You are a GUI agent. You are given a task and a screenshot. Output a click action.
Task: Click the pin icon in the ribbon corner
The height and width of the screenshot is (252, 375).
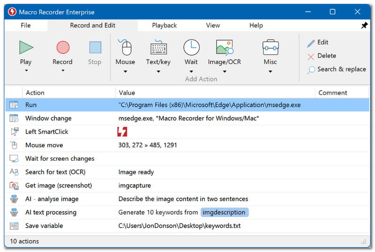pos(364,25)
